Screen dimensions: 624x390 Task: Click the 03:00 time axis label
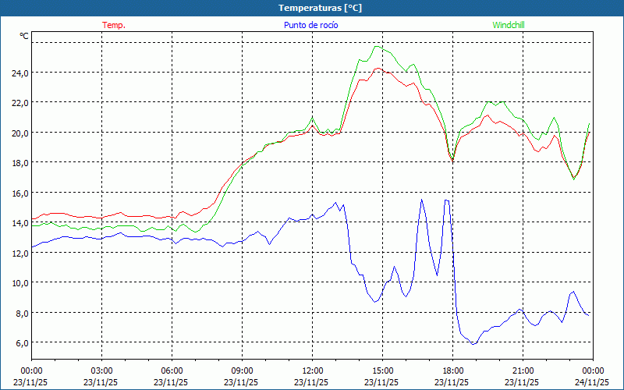(x=101, y=370)
